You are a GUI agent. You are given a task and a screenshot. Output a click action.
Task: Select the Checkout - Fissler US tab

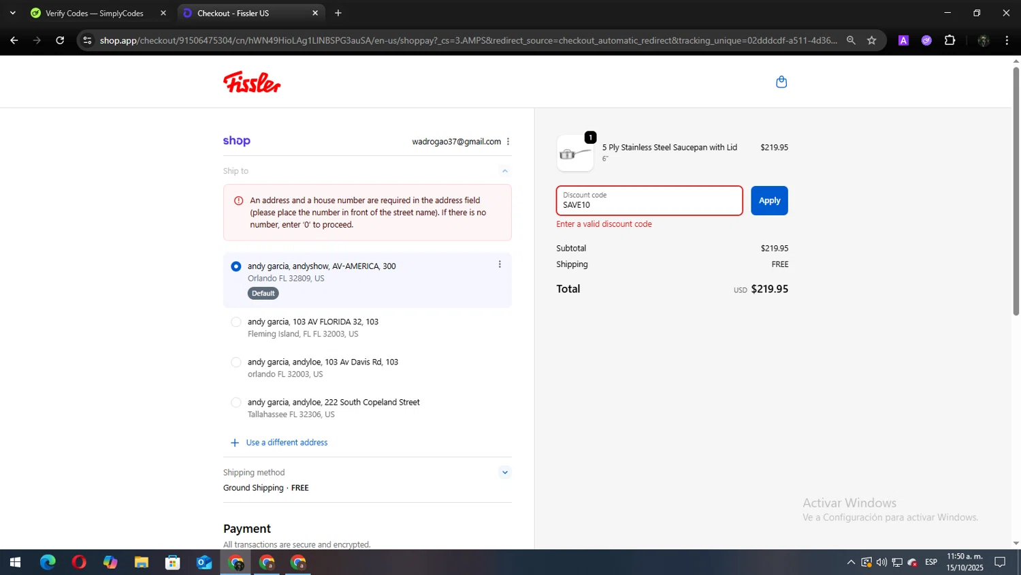point(250,13)
